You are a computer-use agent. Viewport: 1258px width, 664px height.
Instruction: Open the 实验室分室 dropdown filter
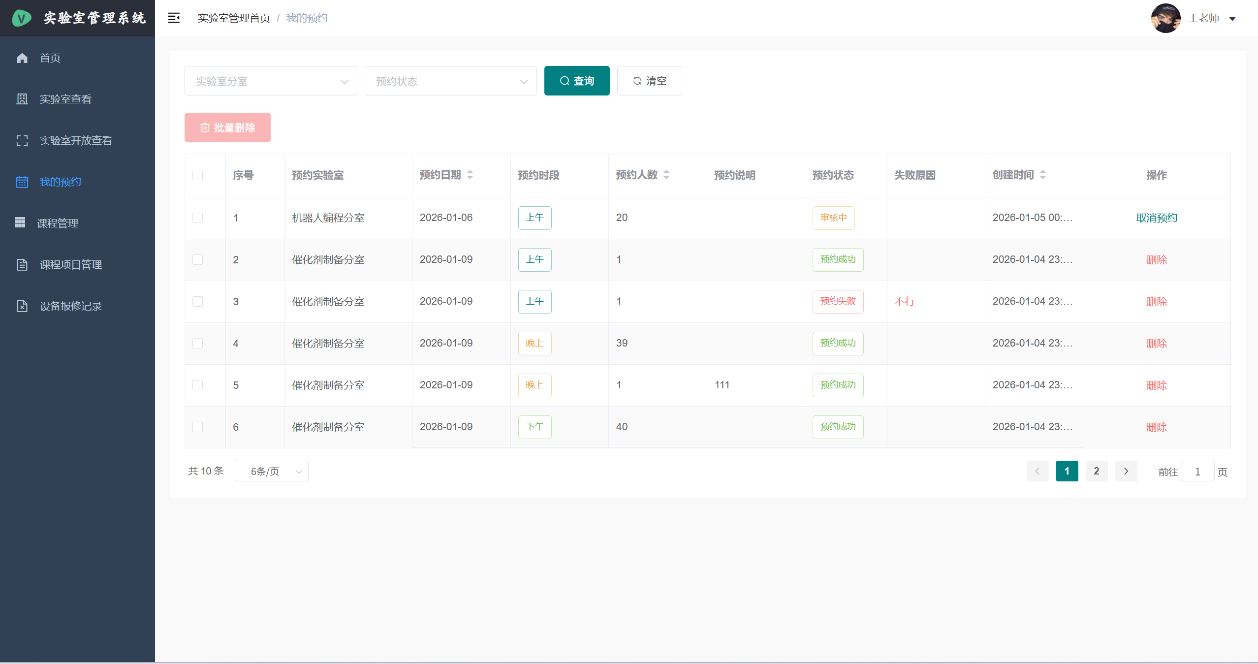(x=270, y=81)
